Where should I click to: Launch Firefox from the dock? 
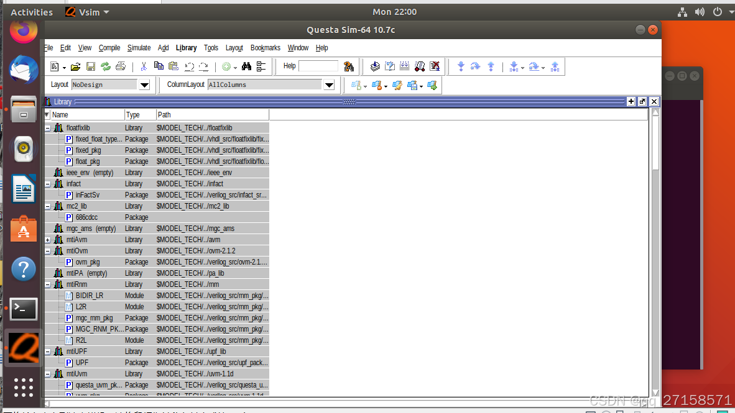pyautogui.click(x=24, y=32)
